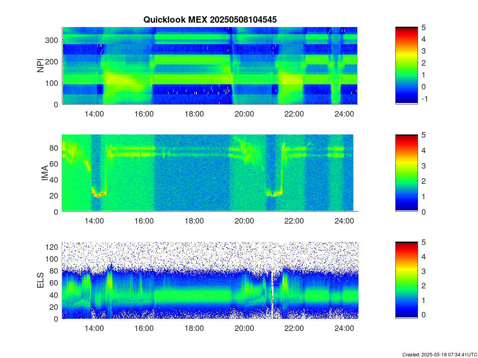This screenshot has width=478, height=358.
Task: Click the 'Created: 2025-05-18 07:34:41UTC' timestamp
Action: point(439,354)
